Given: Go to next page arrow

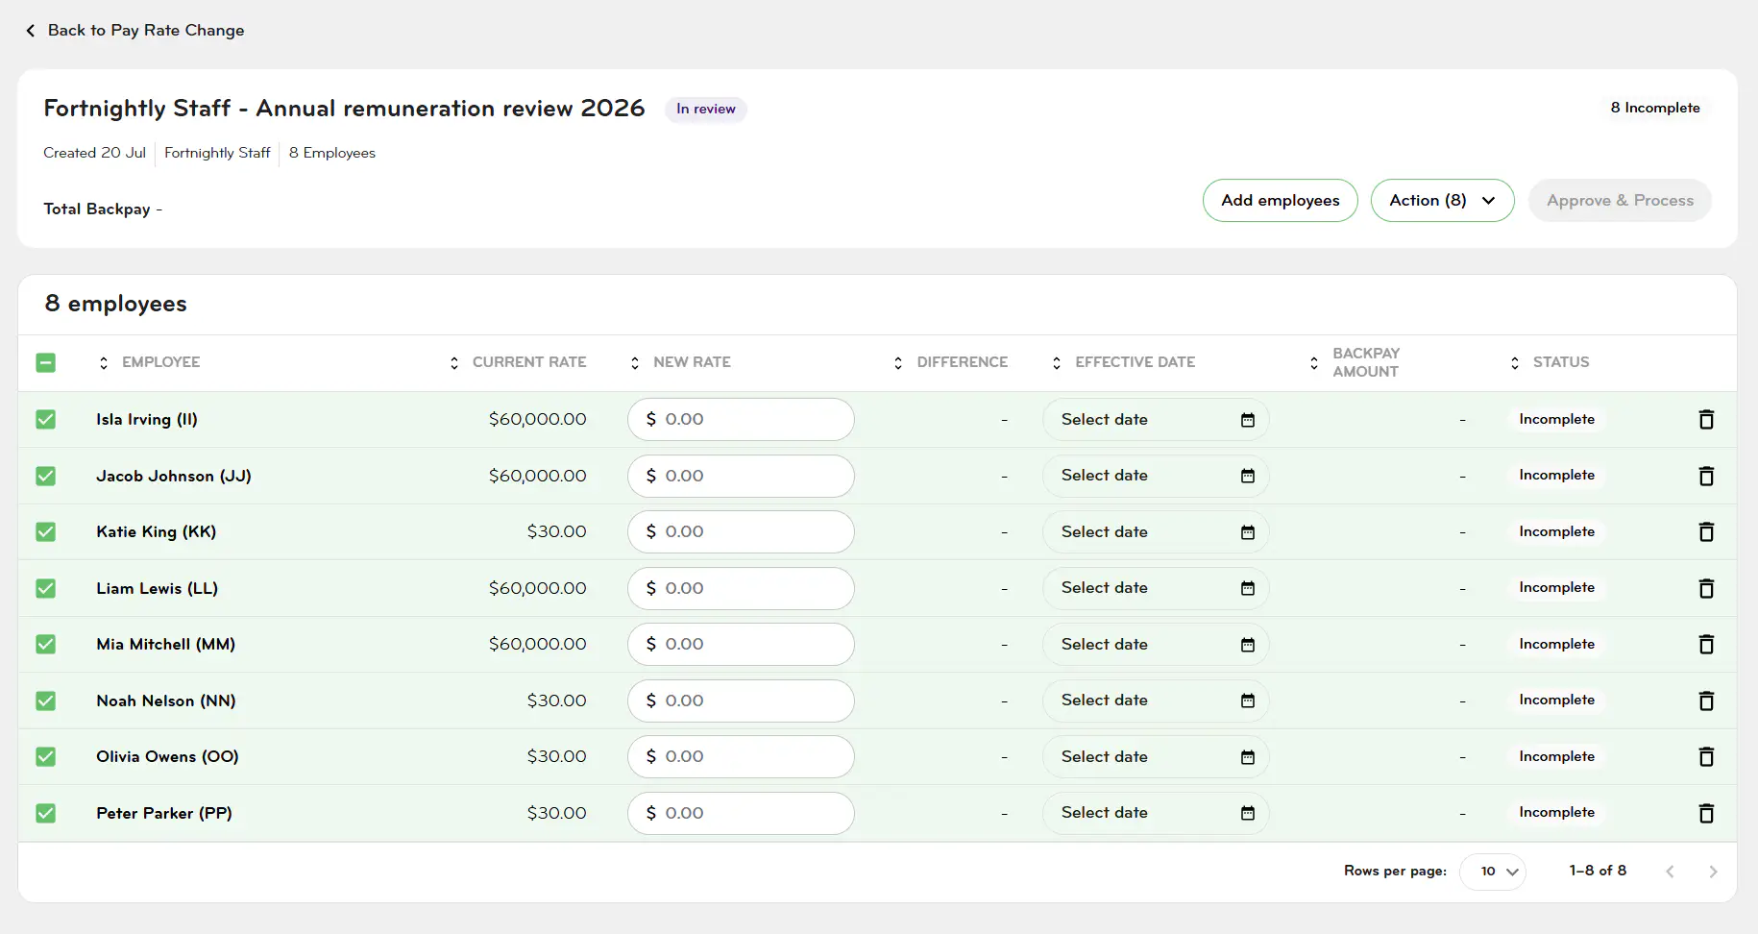Looking at the screenshot, I should click(1713, 872).
